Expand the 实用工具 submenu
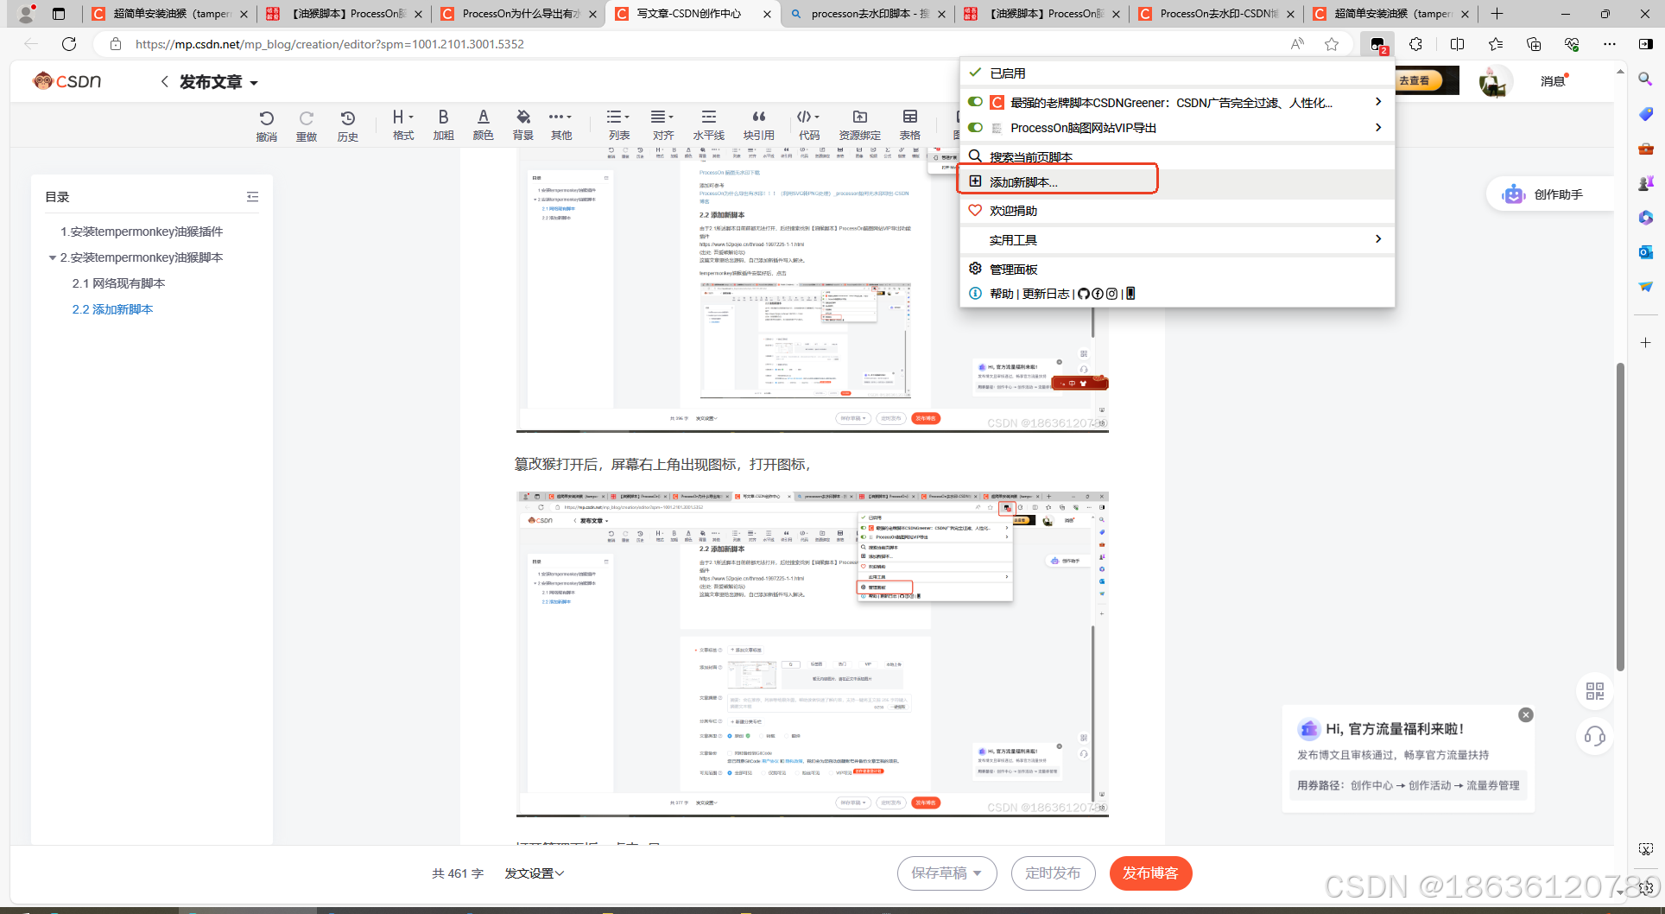Image resolution: width=1665 pixels, height=914 pixels. pos(1177,239)
